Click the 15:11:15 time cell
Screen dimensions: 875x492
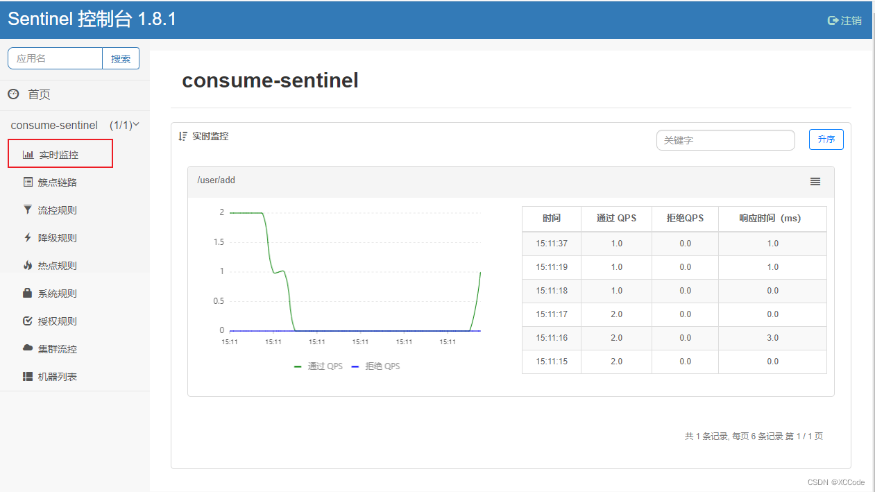pos(552,362)
